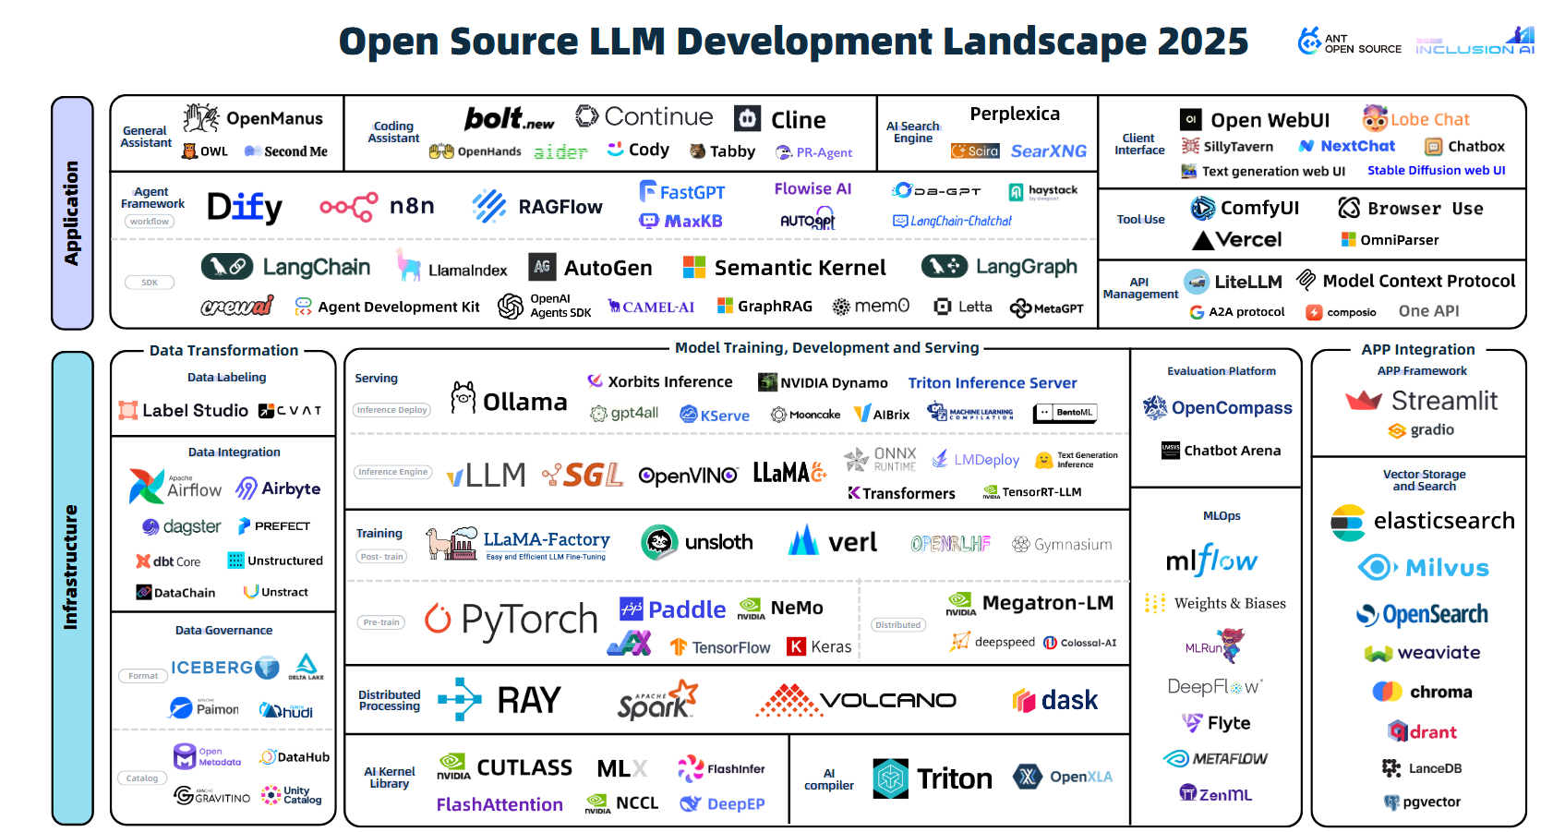Click the Chatbot Arena label
Screen dimensions: 1565x832
tap(1233, 451)
